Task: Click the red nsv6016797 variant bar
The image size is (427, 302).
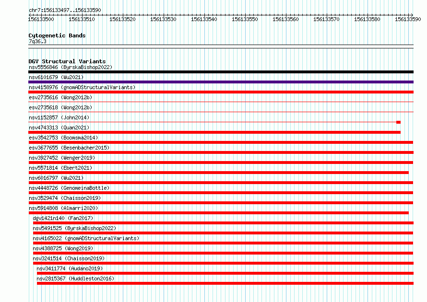Action: tap(221, 183)
